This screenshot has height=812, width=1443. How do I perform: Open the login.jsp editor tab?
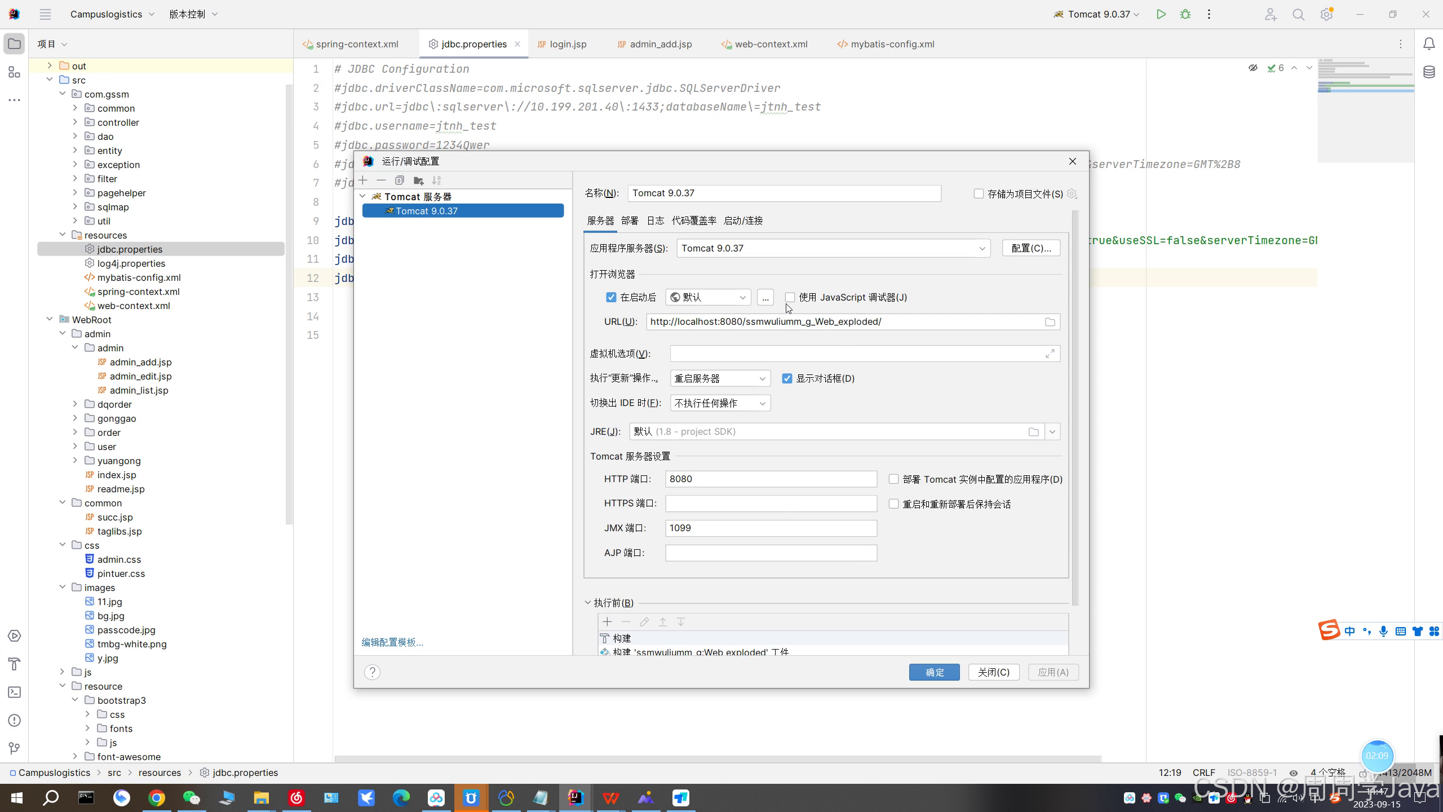click(567, 44)
